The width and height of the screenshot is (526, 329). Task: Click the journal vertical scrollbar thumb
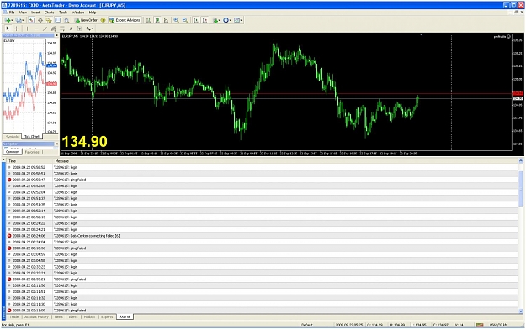coord(521,189)
